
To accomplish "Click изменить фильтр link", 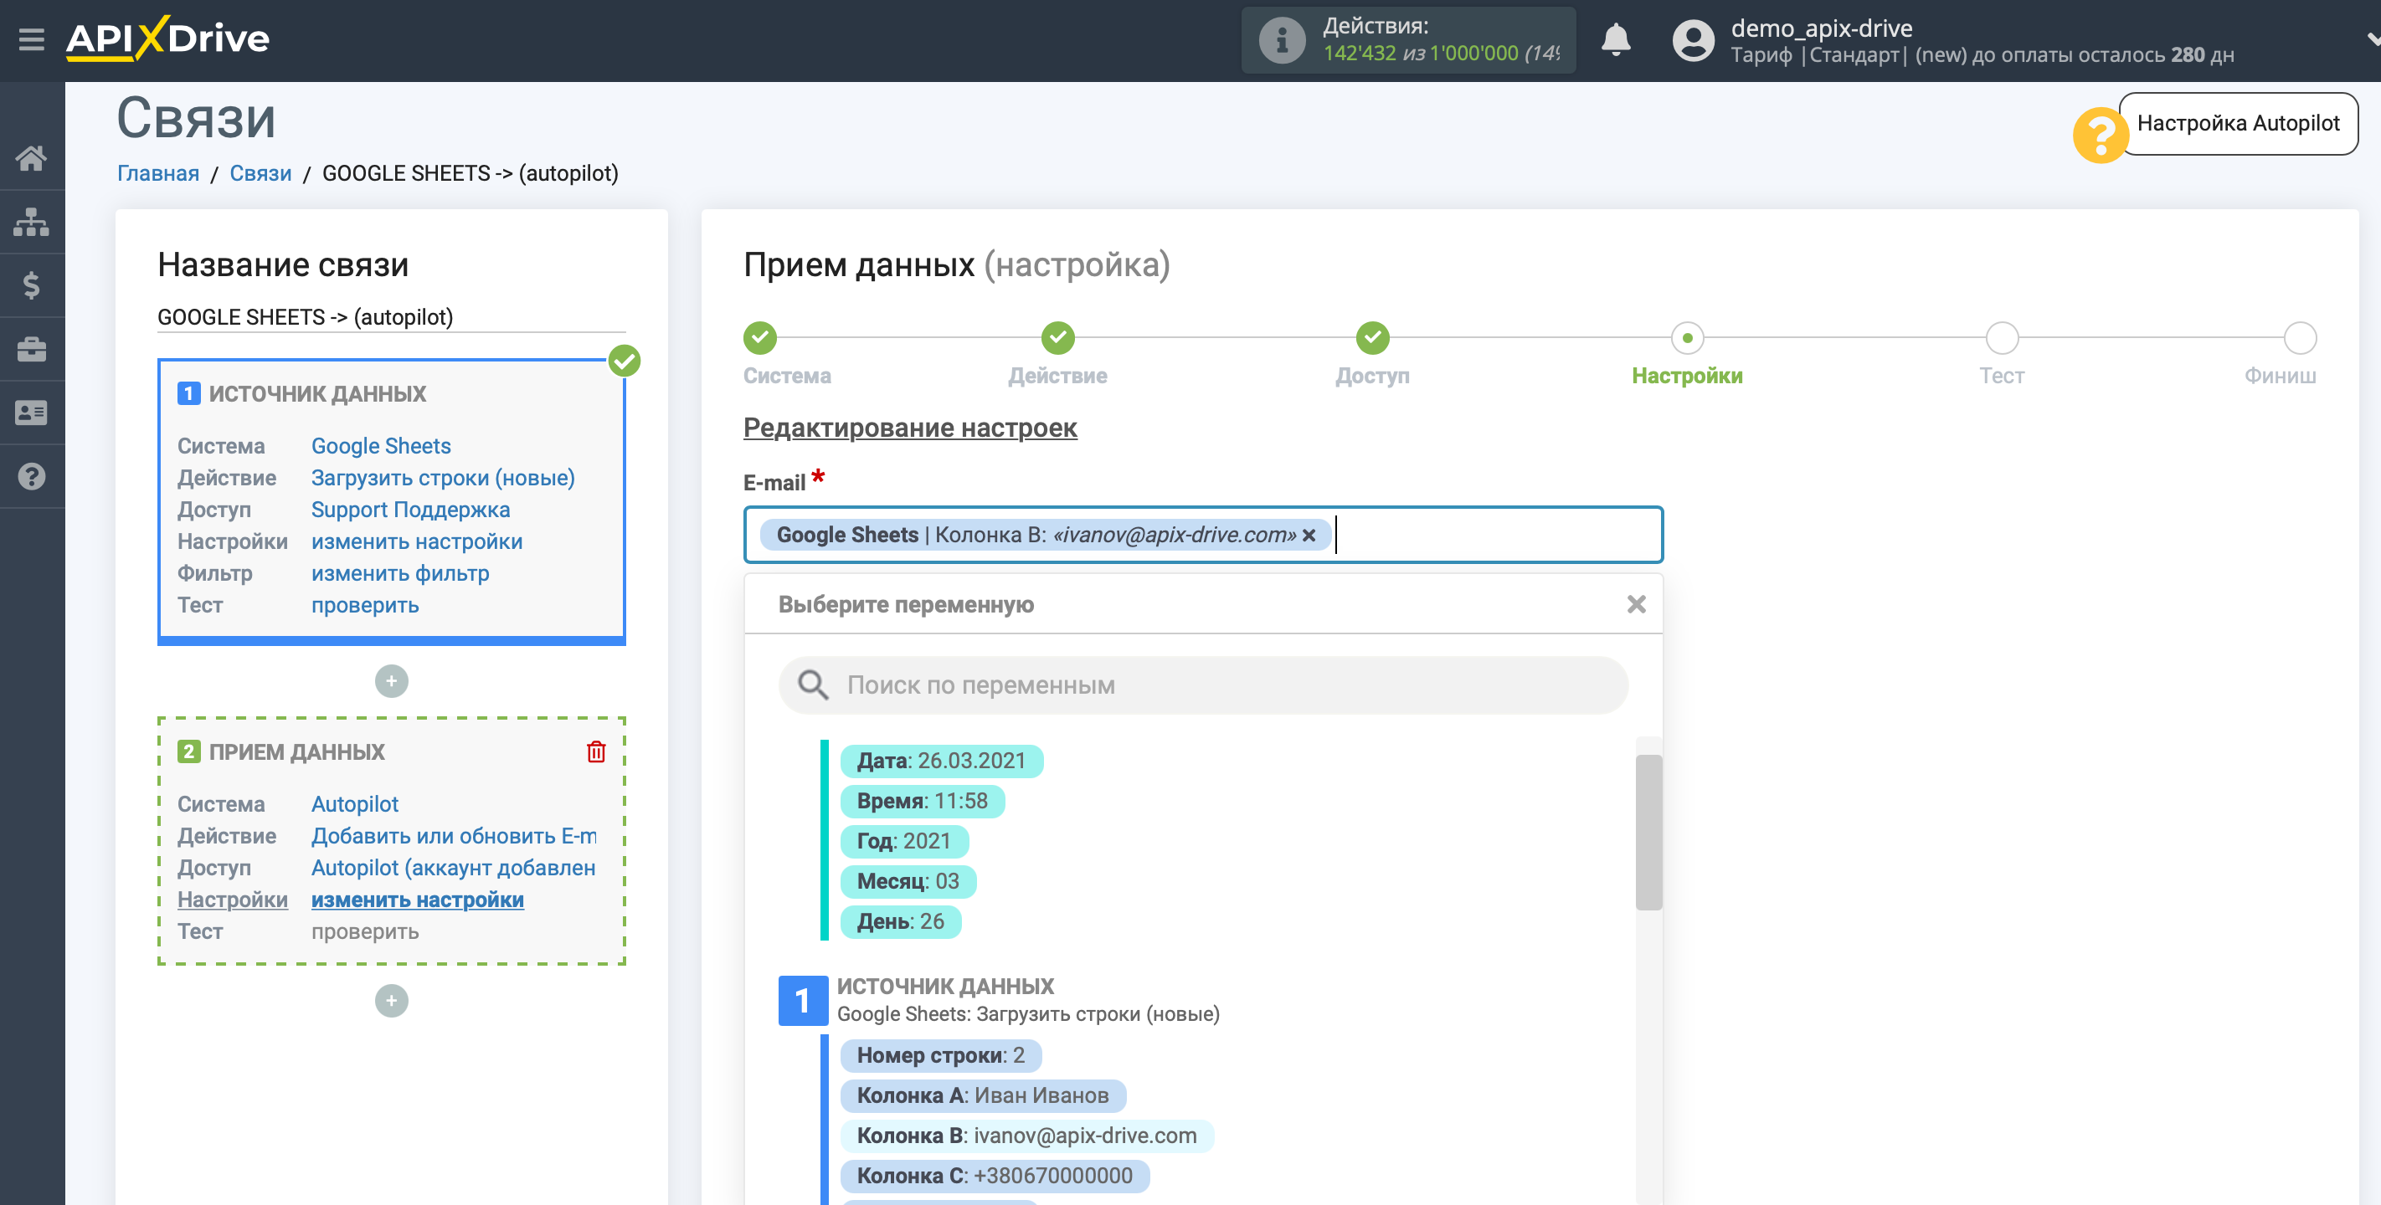I will (x=400, y=574).
